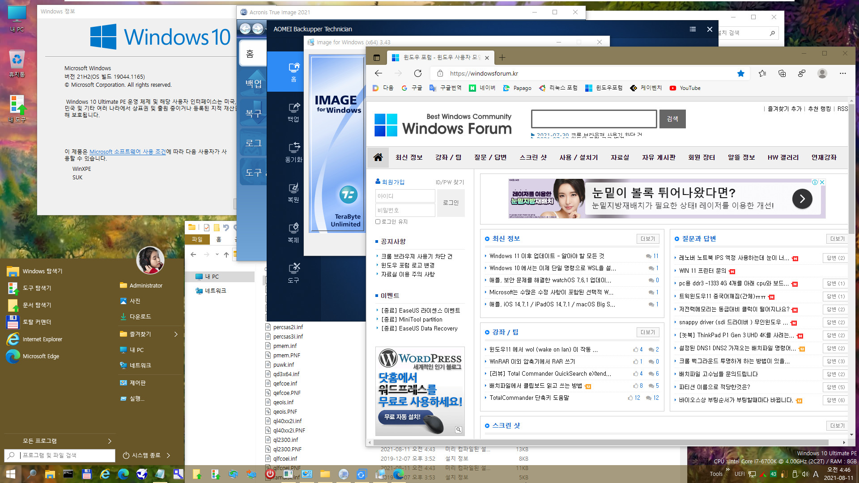Toggle the favorite star in the address bar
The height and width of the screenshot is (483, 859).
point(741,73)
